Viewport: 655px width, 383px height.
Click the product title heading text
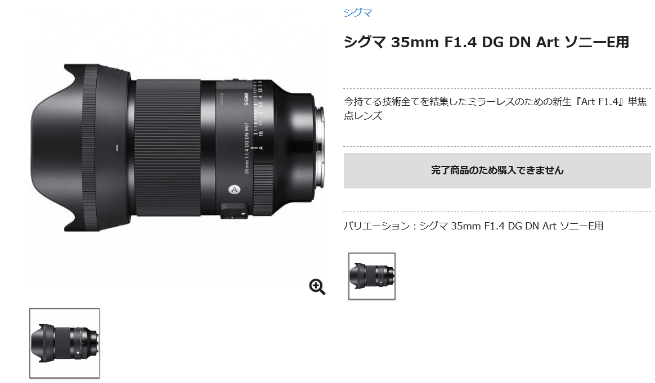pos(486,42)
